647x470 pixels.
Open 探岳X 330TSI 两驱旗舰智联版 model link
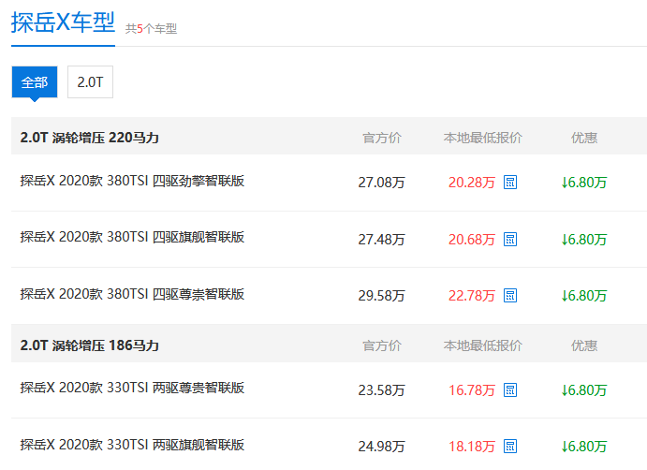(x=132, y=445)
